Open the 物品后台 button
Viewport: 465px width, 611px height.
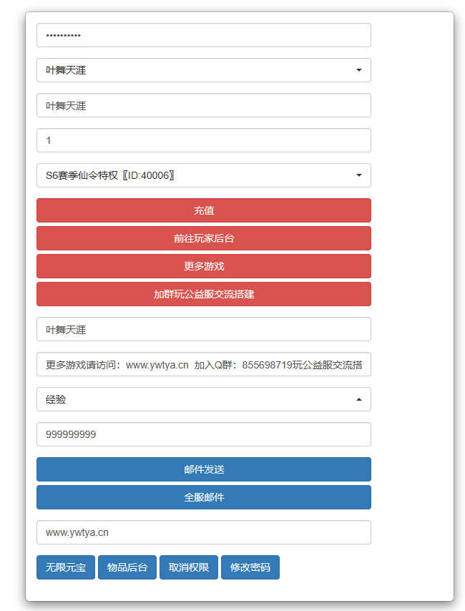[127, 567]
